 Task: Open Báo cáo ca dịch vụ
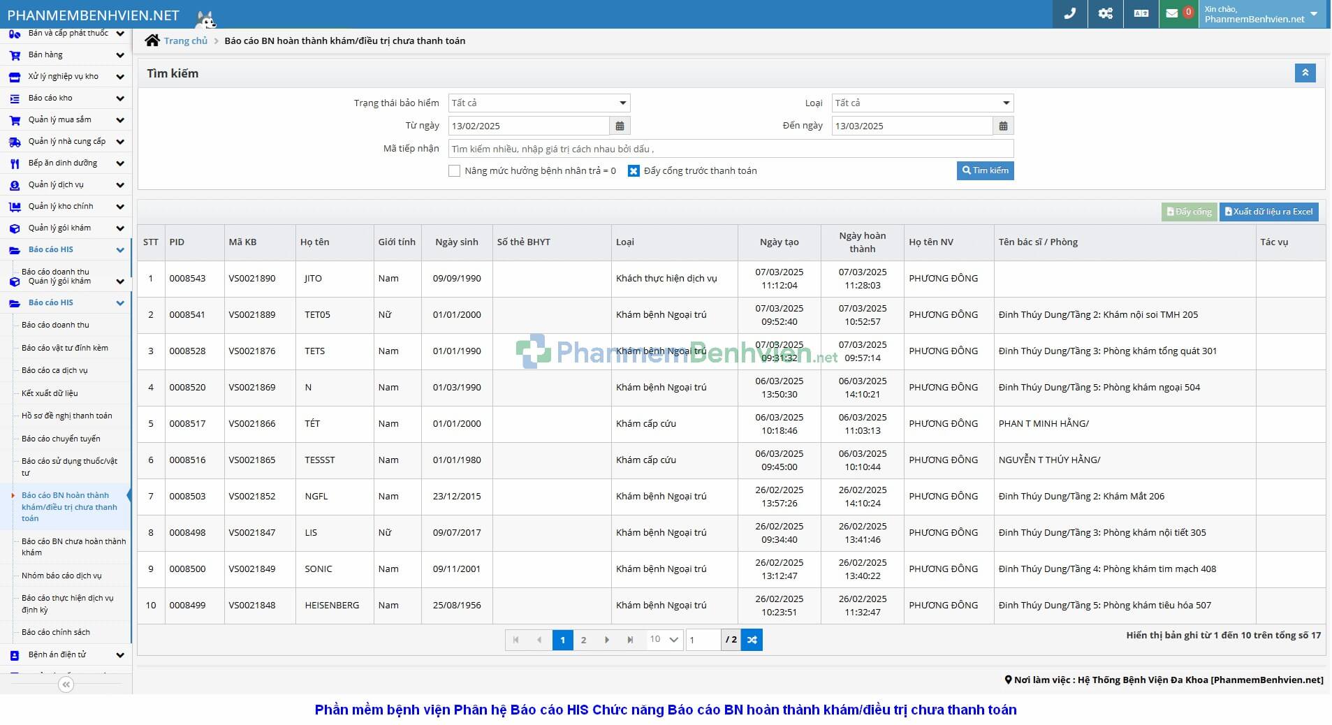[54, 370]
